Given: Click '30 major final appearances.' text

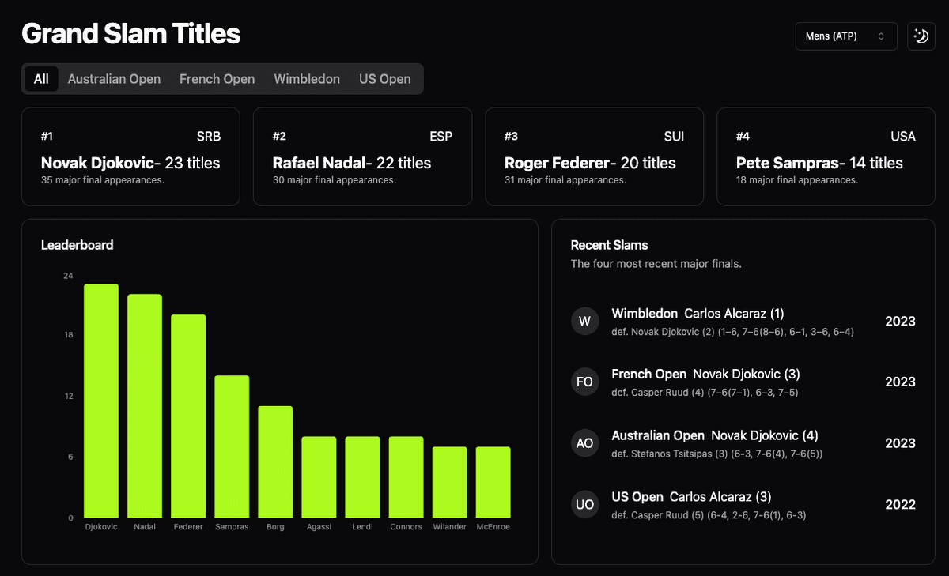Looking at the screenshot, I should click(335, 180).
